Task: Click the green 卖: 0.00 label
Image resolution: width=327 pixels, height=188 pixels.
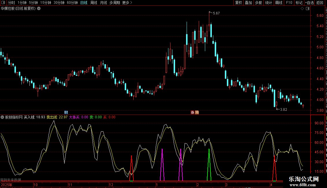Action: (x=96, y=117)
